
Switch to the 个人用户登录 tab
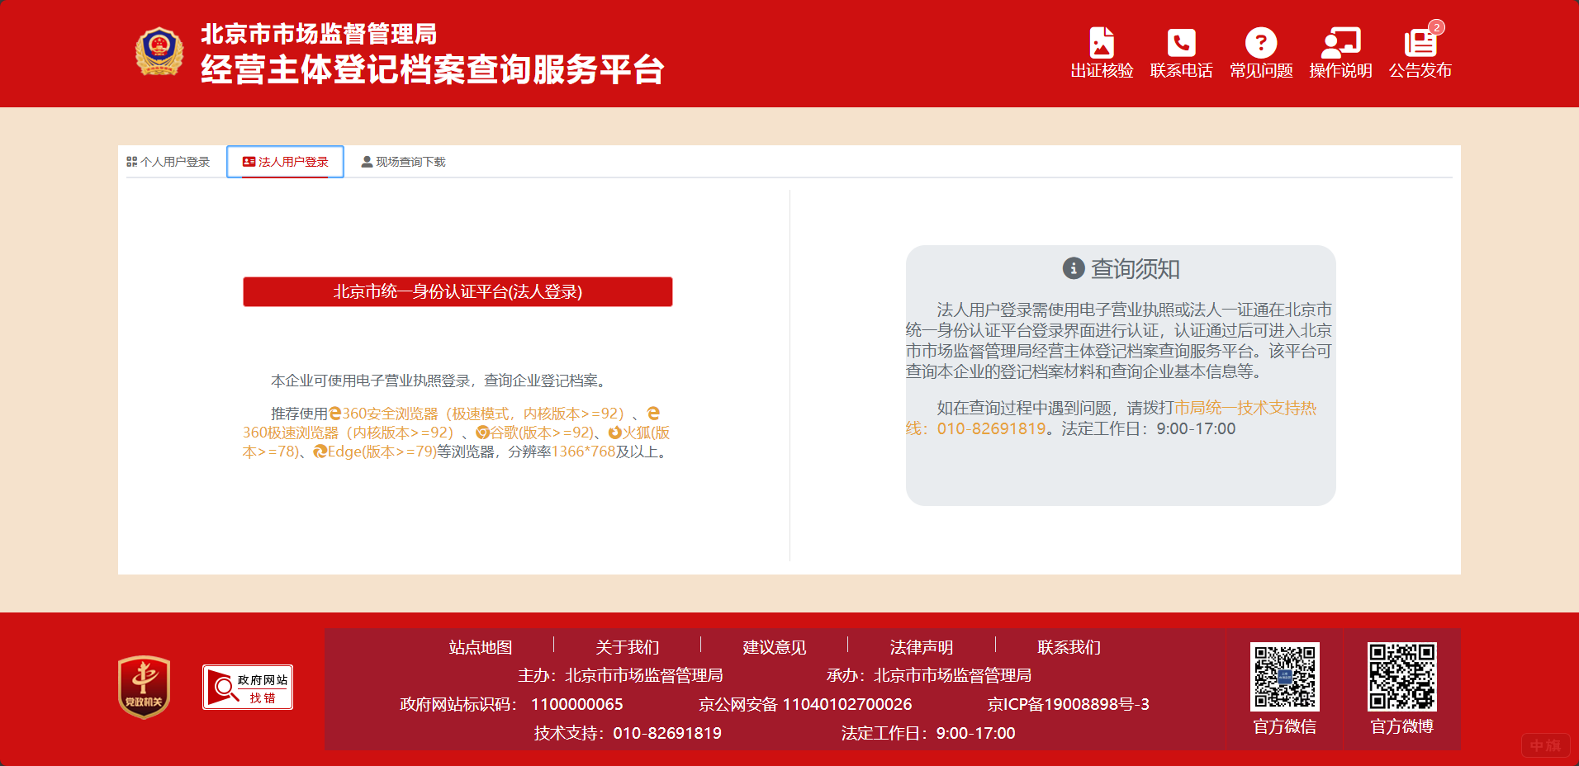point(168,162)
